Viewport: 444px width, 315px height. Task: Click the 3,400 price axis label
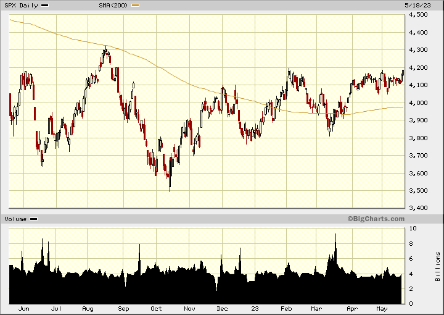[418, 208]
